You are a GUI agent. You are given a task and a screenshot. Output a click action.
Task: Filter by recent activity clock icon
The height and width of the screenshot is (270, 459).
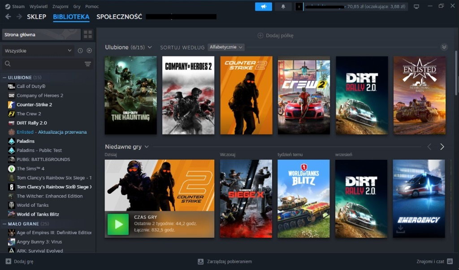point(80,51)
